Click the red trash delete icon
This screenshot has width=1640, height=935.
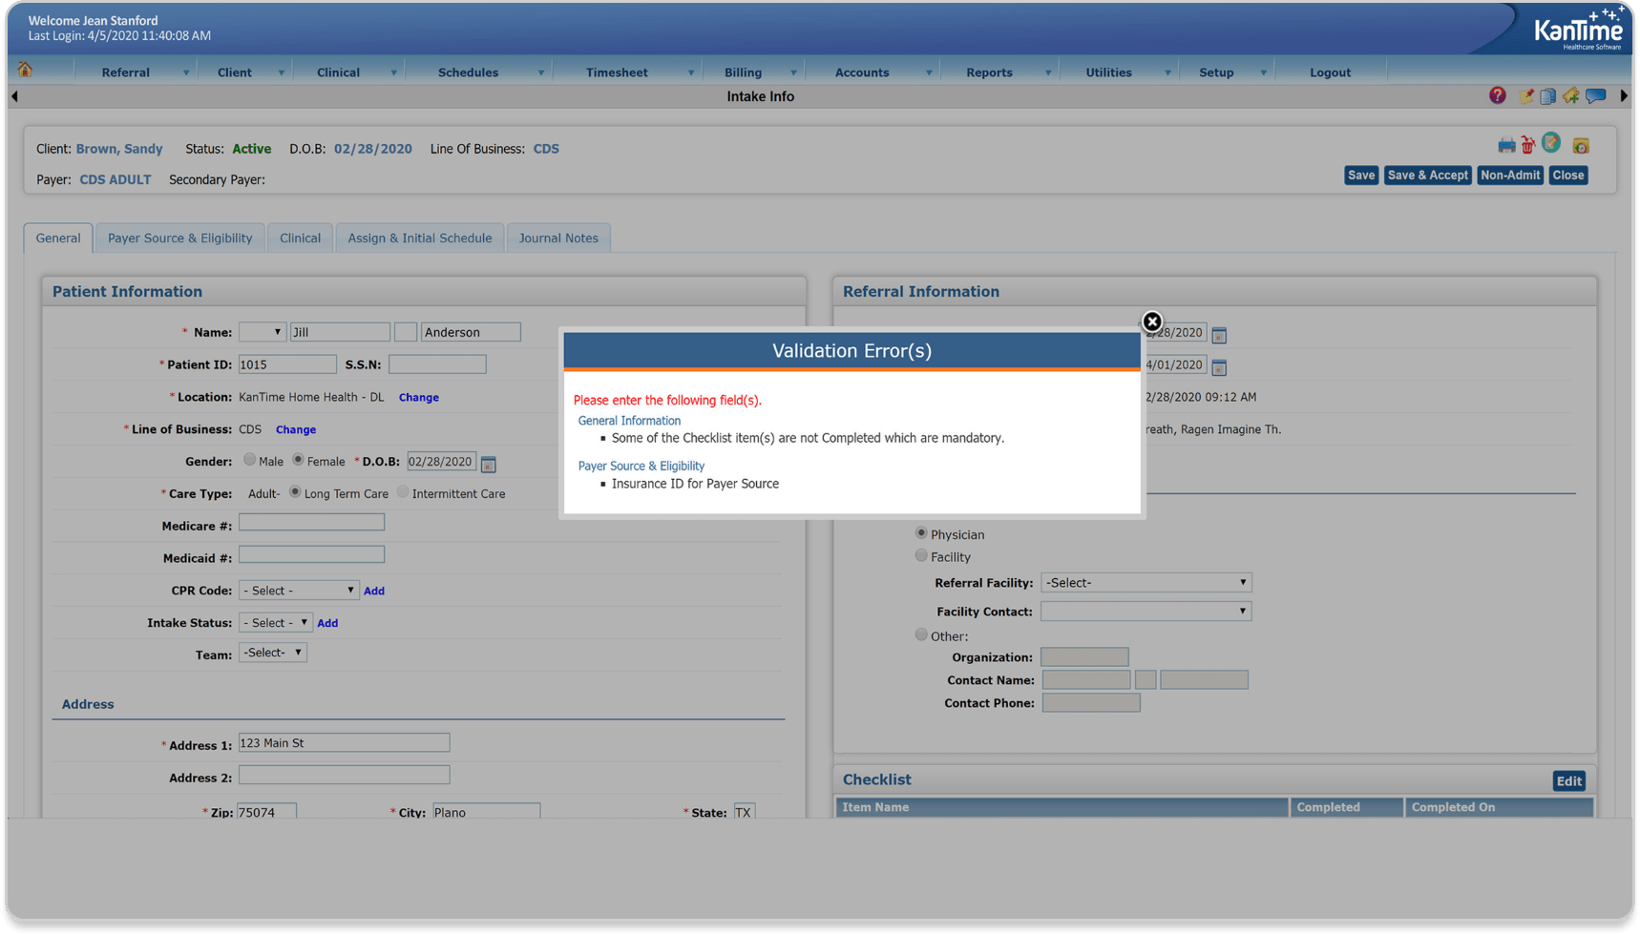click(1527, 145)
